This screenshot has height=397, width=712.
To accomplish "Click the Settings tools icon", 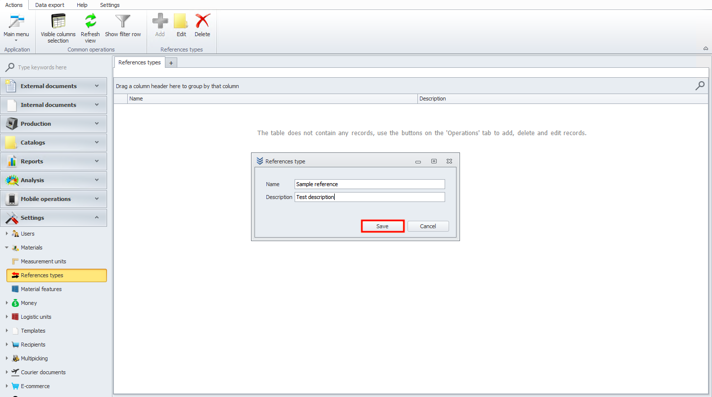I will 11,217.
